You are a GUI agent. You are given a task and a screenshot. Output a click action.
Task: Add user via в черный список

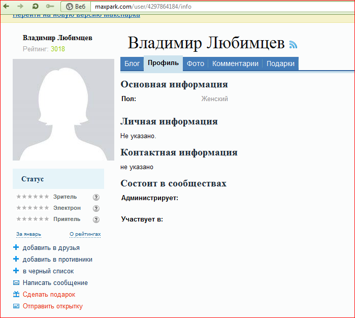tap(48, 271)
